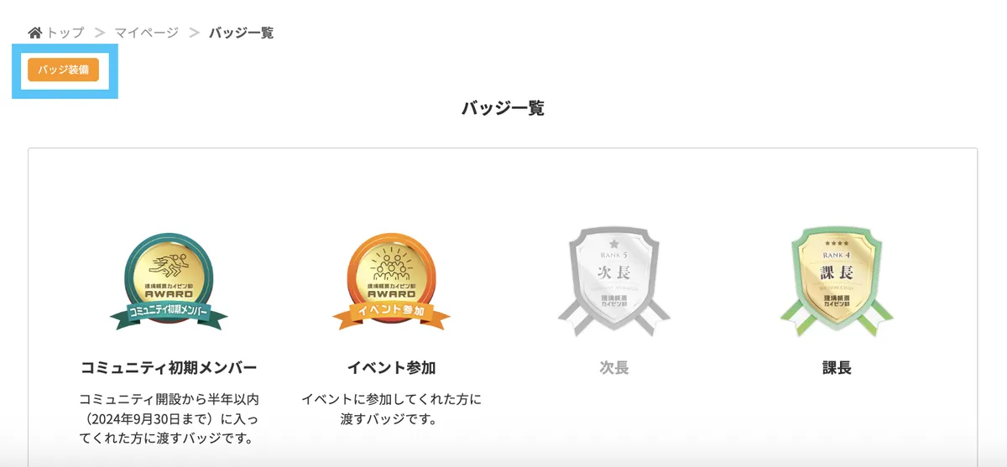
Task: Select the green 課長 rank badge icon
Action: pos(837,283)
